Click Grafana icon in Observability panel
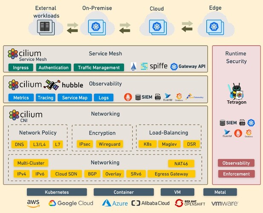Viewport: 263px width, 213px height. coord(179,97)
